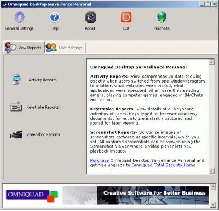Click the Purchase globe icon

162,17
